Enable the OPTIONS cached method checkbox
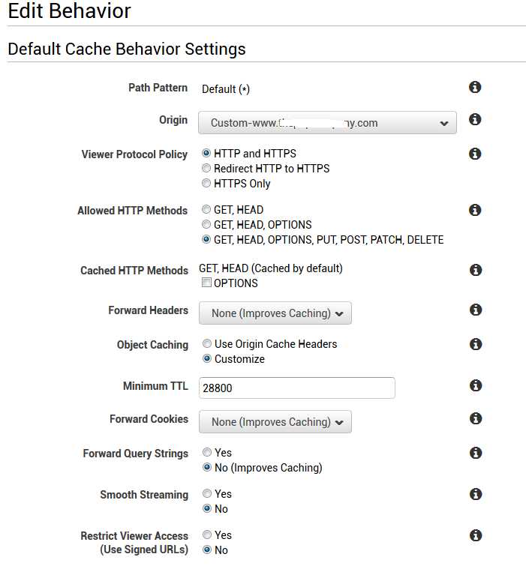Screen dimensions: 526x572 click(x=206, y=283)
